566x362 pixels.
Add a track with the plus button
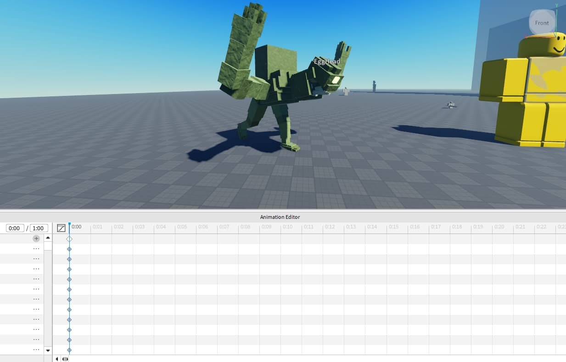pos(36,239)
